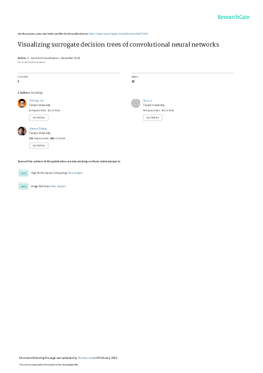This screenshot has height=373, width=263.
Task: Click the article title heading
Action: coord(118,45)
